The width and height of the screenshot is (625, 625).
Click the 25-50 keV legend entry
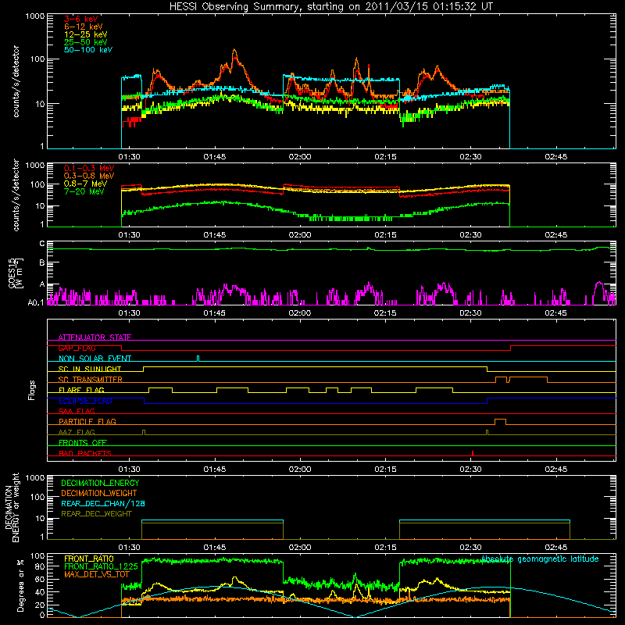point(86,42)
